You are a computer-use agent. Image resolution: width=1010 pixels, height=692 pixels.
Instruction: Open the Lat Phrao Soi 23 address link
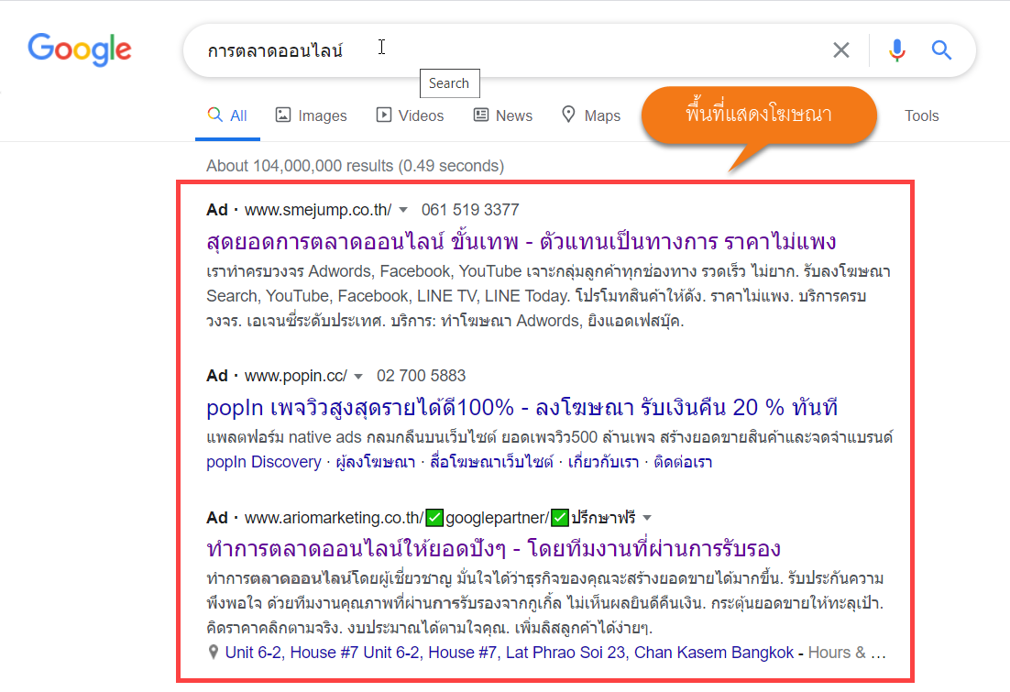click(510, 653)
